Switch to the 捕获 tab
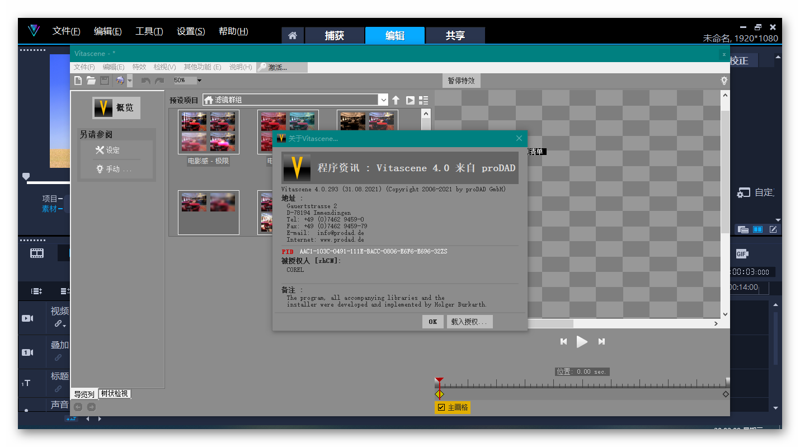The image size is (800, 447). pyautogui.click(x=335, y=35)
